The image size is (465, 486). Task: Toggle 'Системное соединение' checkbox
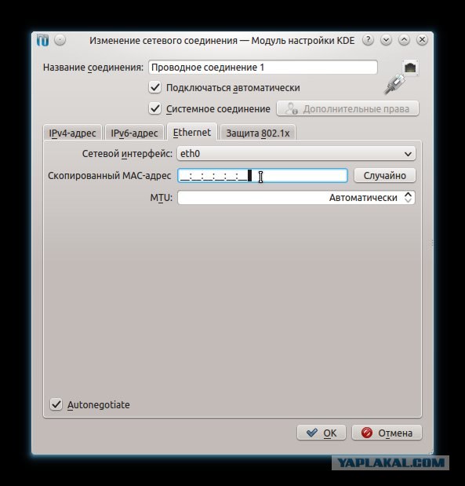pyautogui.click(x=154, y=109)
